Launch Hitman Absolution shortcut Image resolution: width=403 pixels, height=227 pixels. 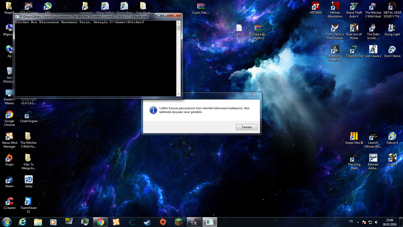(335, 10)
